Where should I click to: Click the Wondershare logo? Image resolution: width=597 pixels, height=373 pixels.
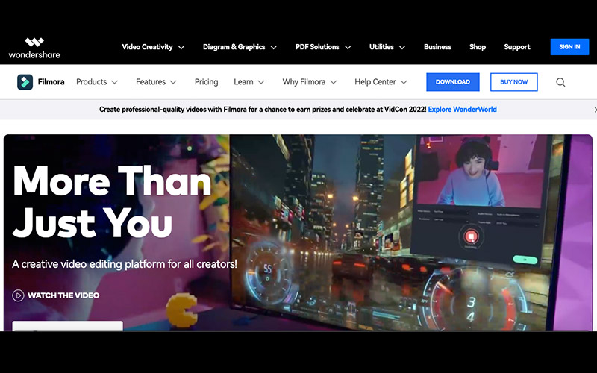[34, 48]
